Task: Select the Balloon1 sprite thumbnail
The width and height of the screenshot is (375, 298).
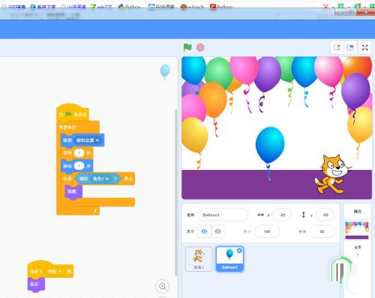Action: click(229, 259)
